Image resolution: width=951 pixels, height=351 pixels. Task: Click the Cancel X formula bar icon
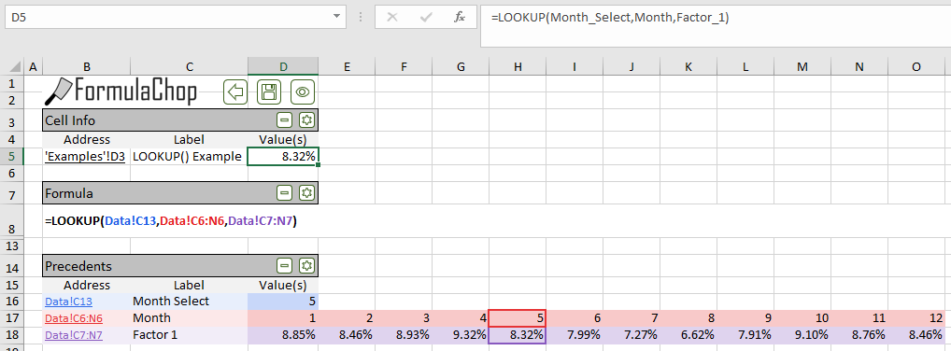[x=391, y=17]
